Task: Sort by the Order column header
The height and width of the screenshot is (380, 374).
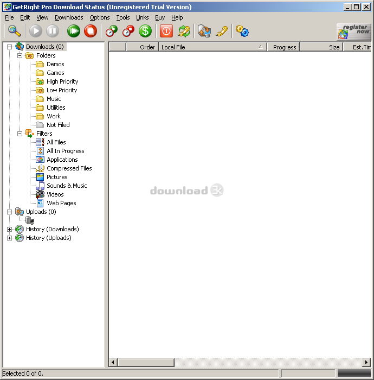Action: tap(142, 47)
